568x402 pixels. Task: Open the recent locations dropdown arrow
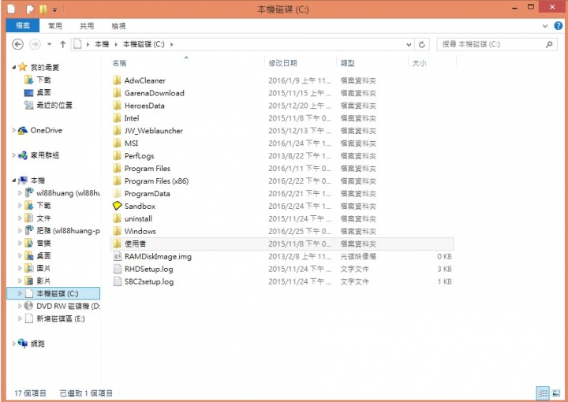49,44
